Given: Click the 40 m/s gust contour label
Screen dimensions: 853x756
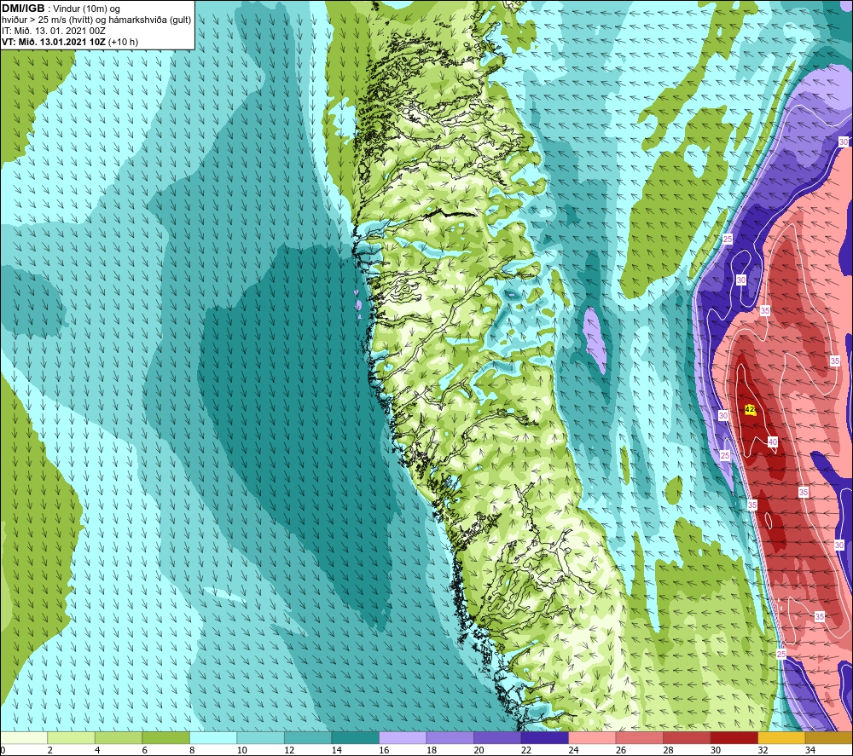Looking at the screenshot, I should 773,441.
